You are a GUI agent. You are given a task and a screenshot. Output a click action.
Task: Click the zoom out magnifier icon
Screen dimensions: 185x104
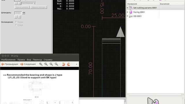(x=46, y=64)
